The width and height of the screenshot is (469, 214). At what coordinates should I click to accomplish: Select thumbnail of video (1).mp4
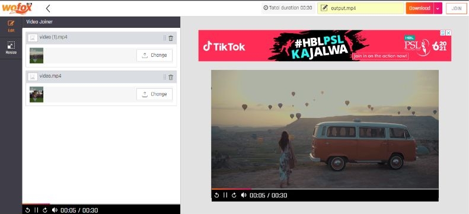click(x=37, y=56)
